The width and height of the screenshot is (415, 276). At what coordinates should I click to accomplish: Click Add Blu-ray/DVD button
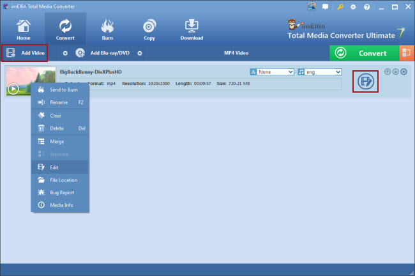103,53
